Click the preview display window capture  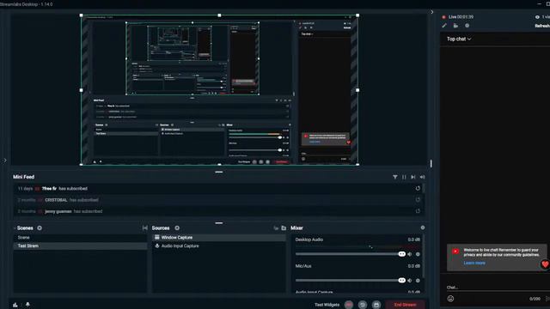click(x=220, y=90)
